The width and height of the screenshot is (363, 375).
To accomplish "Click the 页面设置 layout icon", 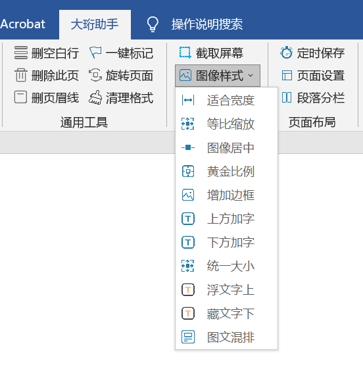I will click(x=287, y=76).
